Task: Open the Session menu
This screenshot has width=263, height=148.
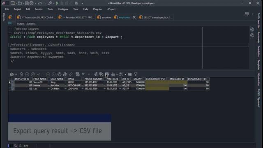Action: 39,9
